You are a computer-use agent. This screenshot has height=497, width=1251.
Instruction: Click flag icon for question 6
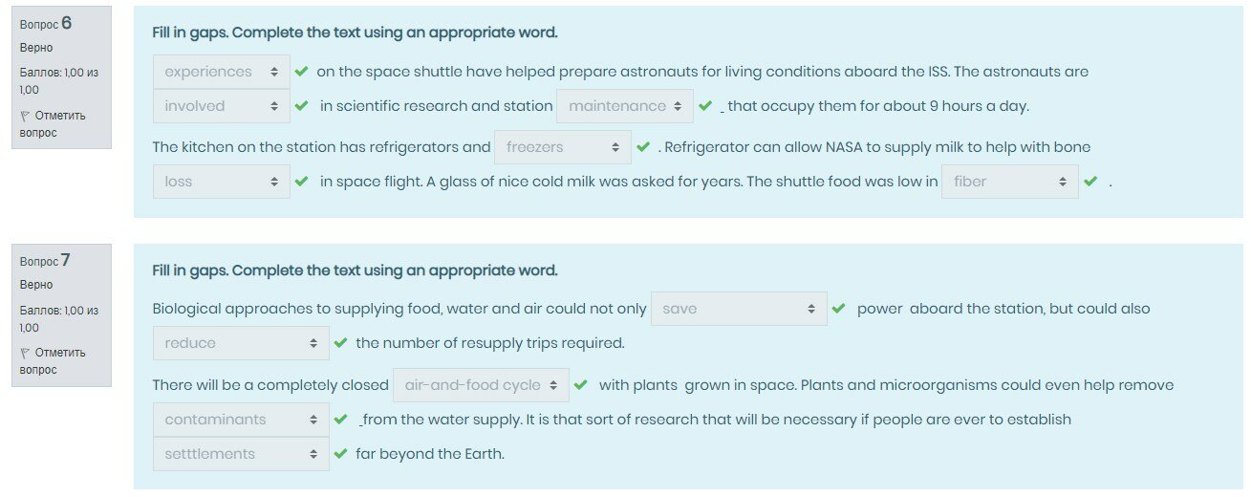[x=25, y=116]
